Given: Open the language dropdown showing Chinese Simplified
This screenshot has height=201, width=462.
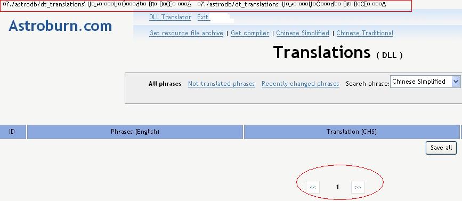Looking at the screenshot, I should (425, 82).
